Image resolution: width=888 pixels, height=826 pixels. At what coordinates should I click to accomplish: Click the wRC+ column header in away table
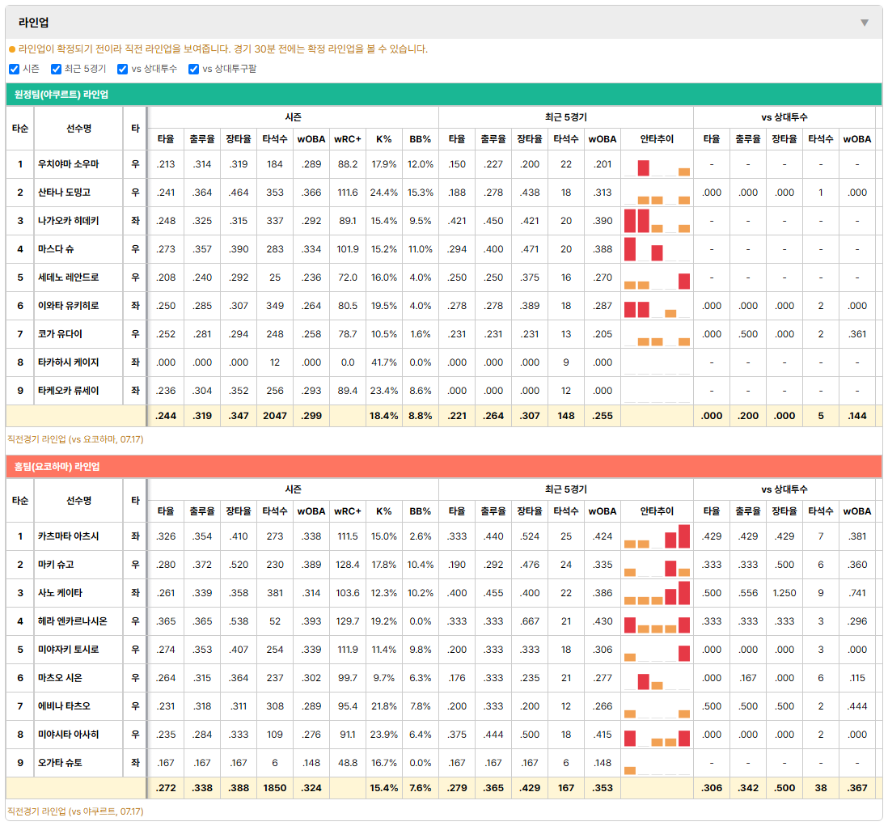point(348,139)
